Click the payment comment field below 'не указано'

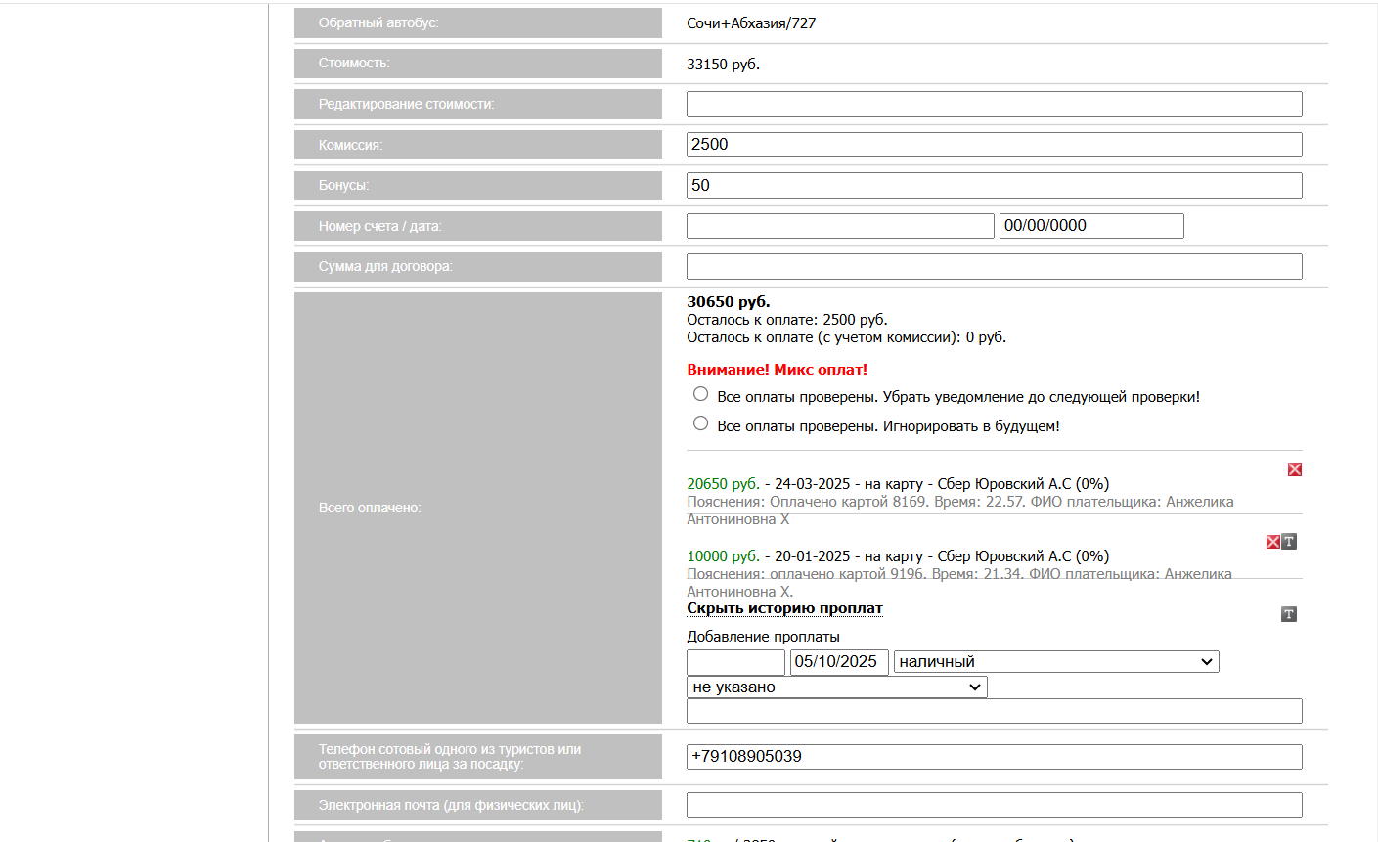coord(995,711)
